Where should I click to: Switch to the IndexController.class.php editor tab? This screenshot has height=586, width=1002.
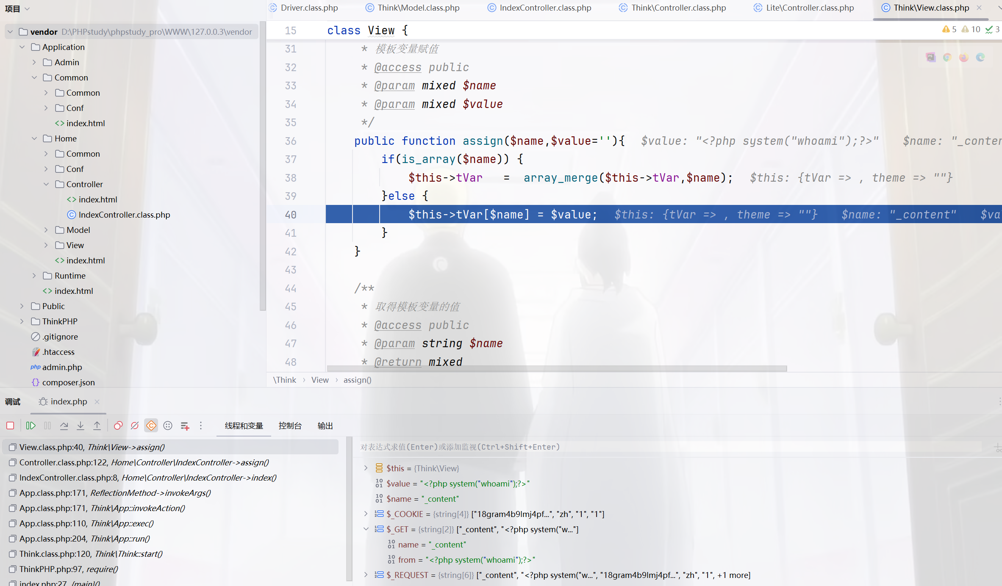pyautogui.click(x=545, y=8)
